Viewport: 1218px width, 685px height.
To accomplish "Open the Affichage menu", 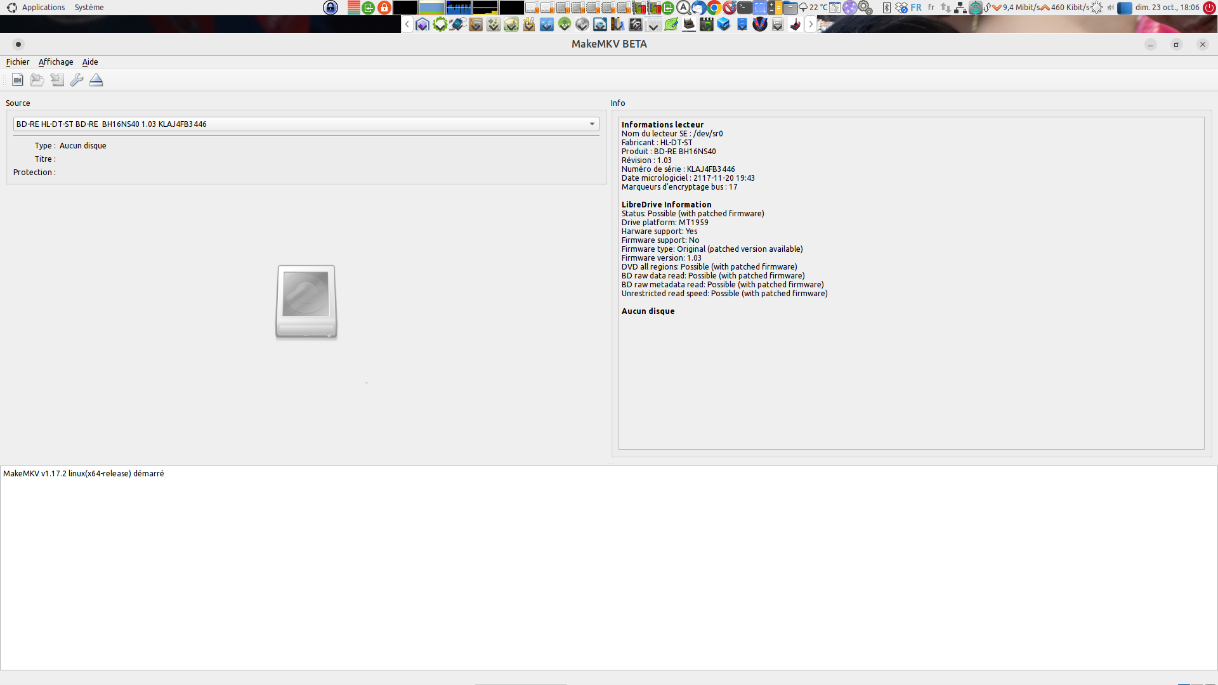I will (56, 62).
